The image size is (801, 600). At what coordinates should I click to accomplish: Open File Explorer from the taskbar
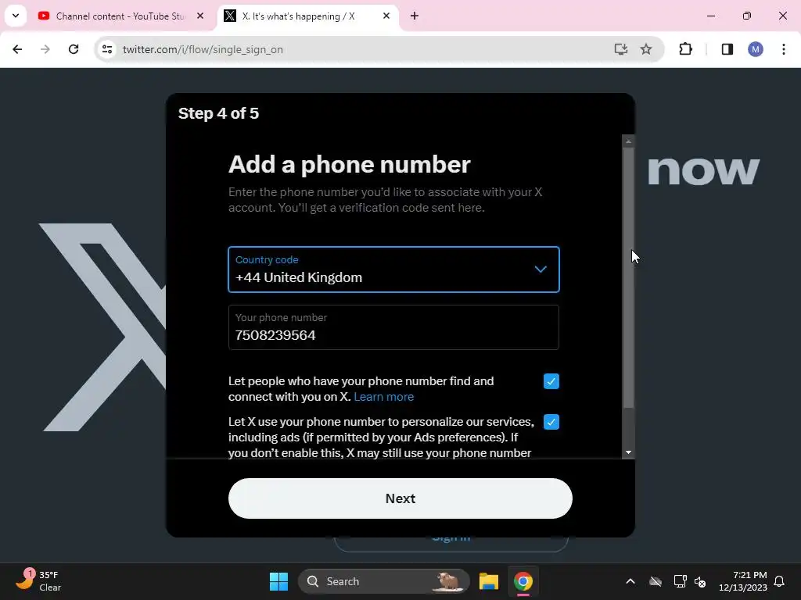point(488,581)
